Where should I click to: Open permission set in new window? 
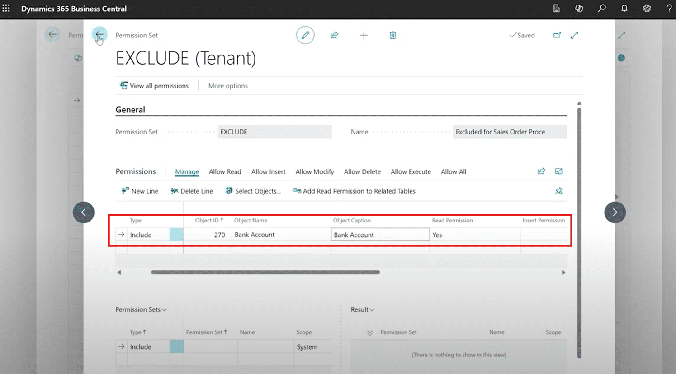pos(557,35)
